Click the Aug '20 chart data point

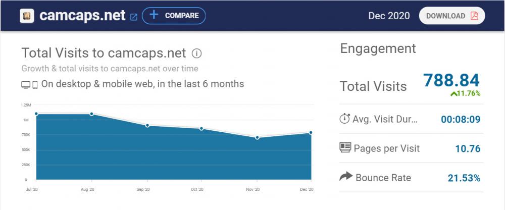[91, 114]
